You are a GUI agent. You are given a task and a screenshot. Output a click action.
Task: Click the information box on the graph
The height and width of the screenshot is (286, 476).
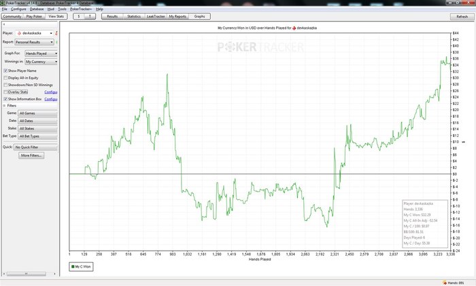pos(425,224)
